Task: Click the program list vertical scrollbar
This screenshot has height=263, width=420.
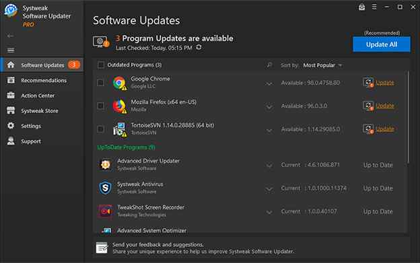Action: pos(408,117)
